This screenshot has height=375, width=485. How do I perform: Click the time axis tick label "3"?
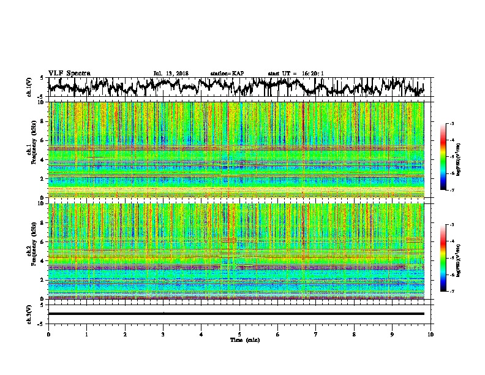point(164,335)
